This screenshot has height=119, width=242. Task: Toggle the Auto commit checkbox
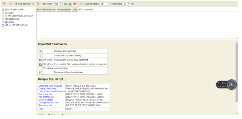click(x=16, y=4)
